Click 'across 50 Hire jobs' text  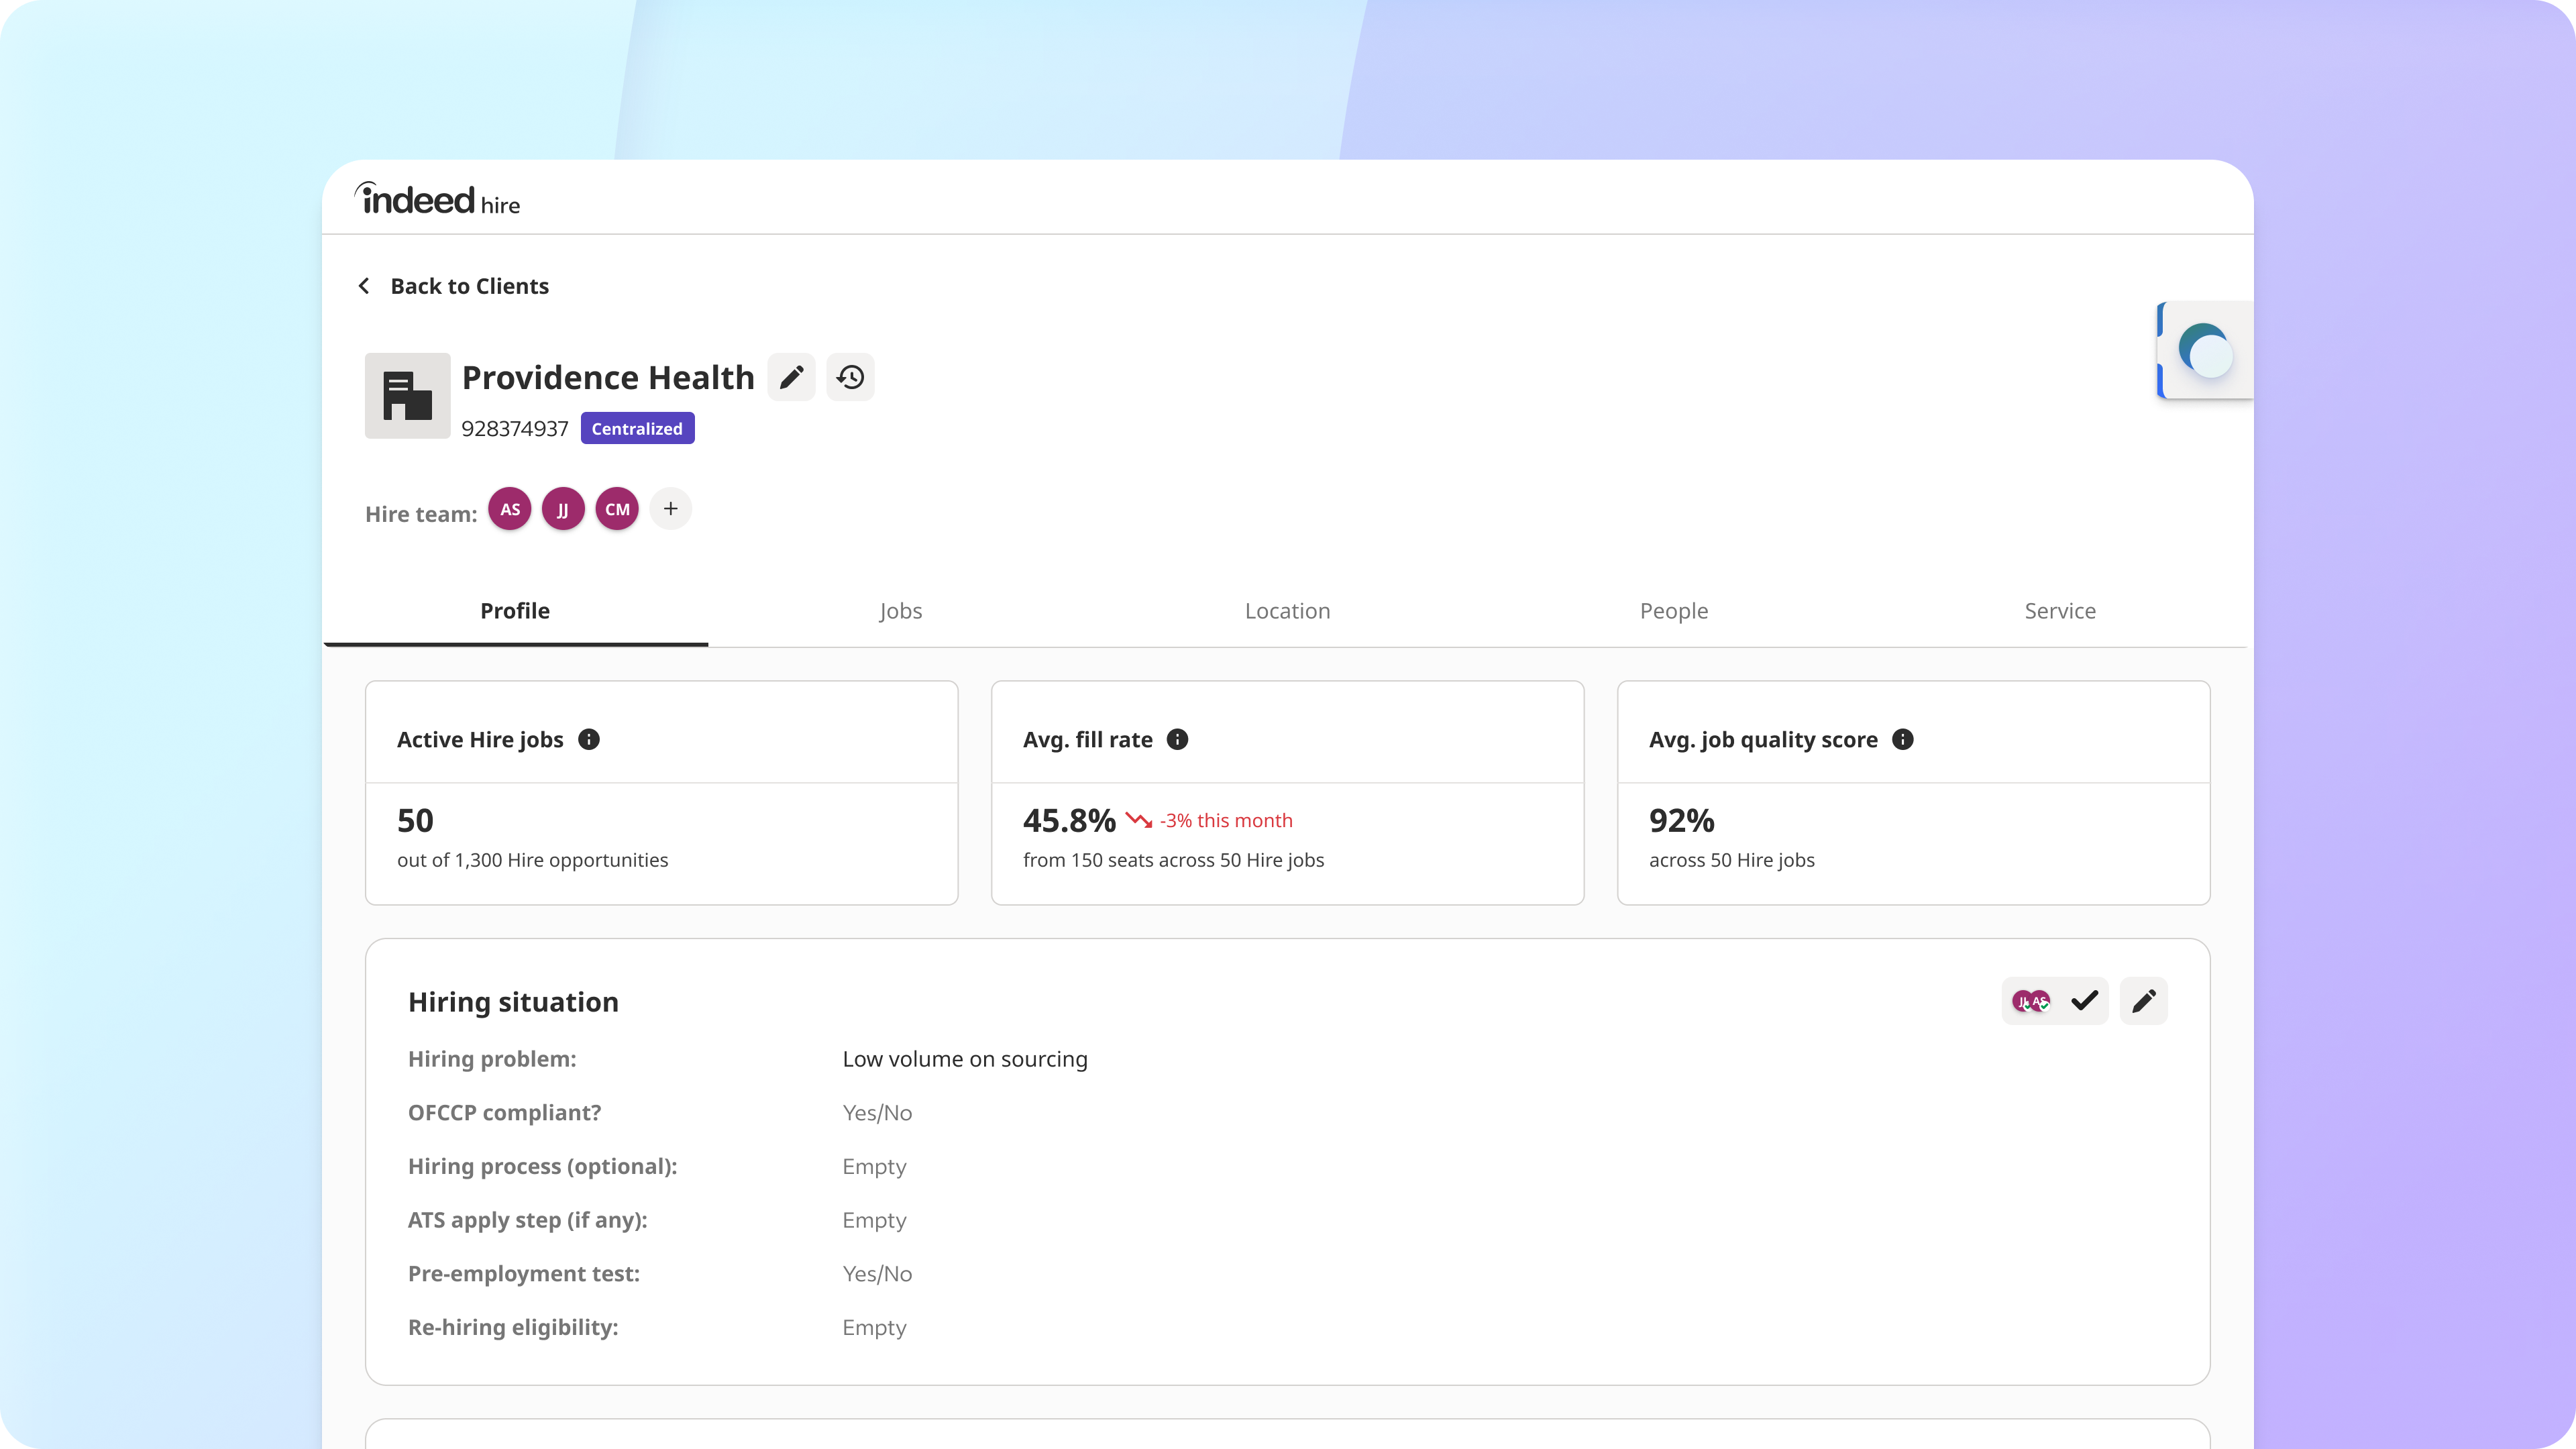coord(1731,860)
